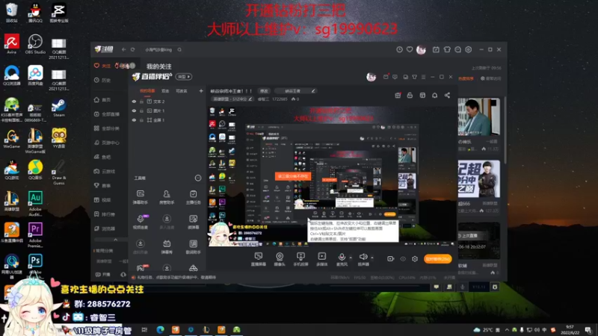
Task: Open Steam desktop shortcut
Action: coord(59,108)
